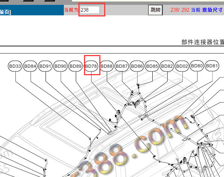The width and height of the screenshot is (224, 177).
Task: Select connector label BD33
Action: click(15, 66)
